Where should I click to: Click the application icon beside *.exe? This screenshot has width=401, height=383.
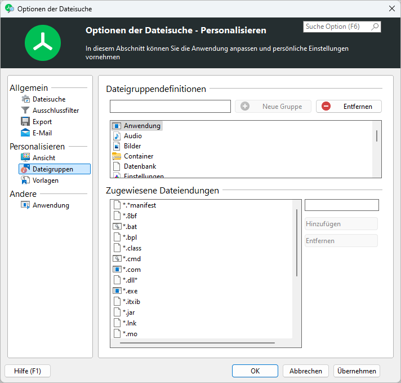point(117,290)
